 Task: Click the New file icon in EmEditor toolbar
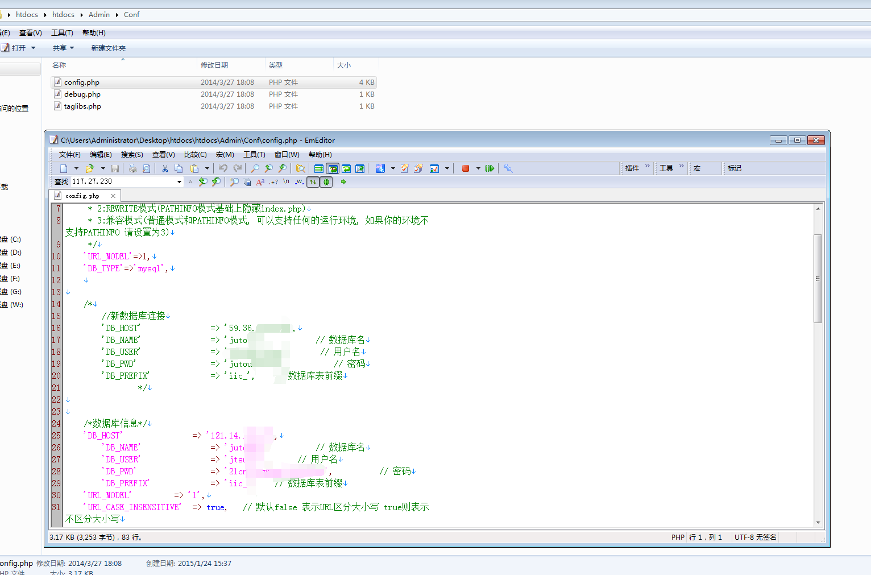64,168
